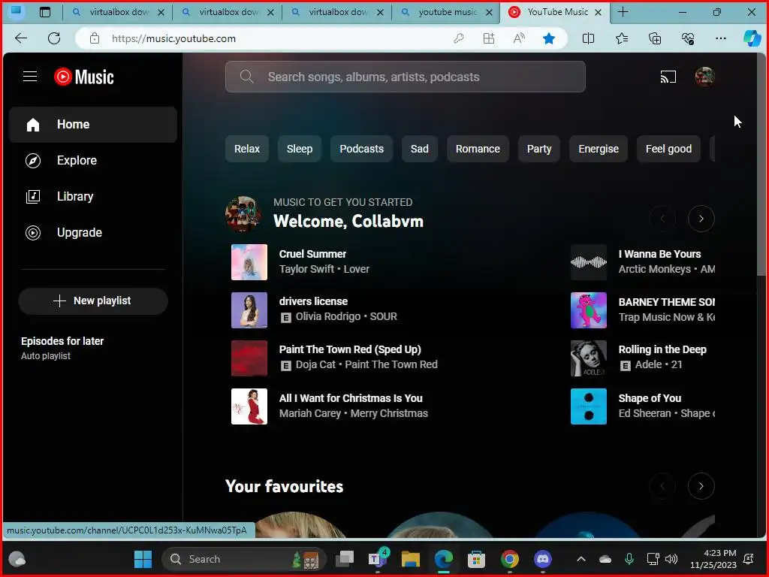Select the Sleep mood chip
The image size is (769, 577).
299,149
